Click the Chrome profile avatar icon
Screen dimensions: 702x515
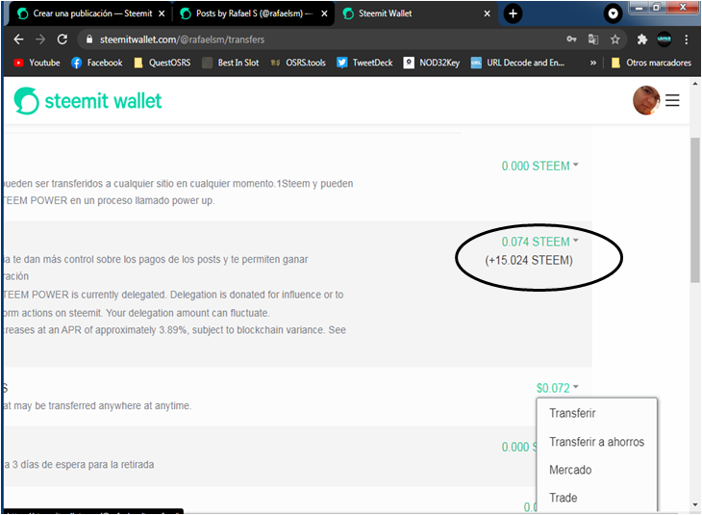point(664,39)
